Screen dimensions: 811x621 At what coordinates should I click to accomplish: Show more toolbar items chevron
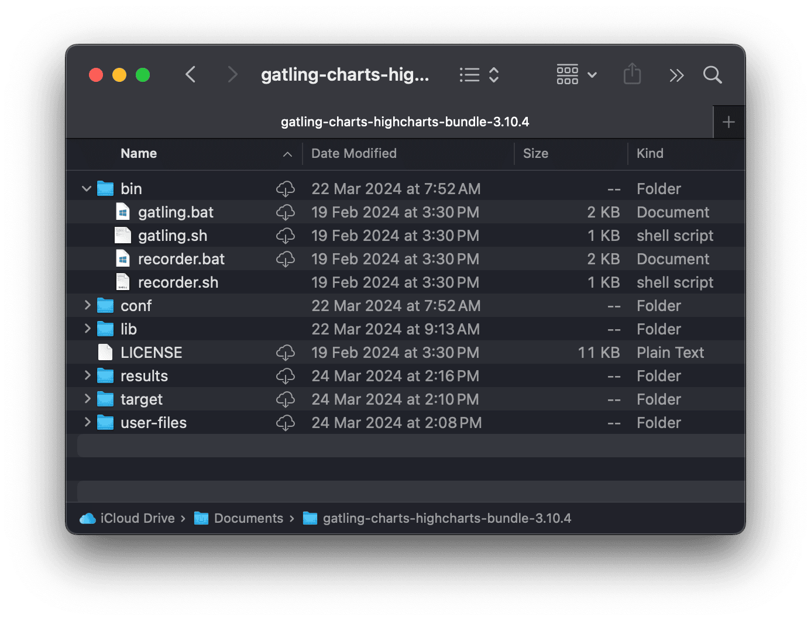click(x=676, y=75)
